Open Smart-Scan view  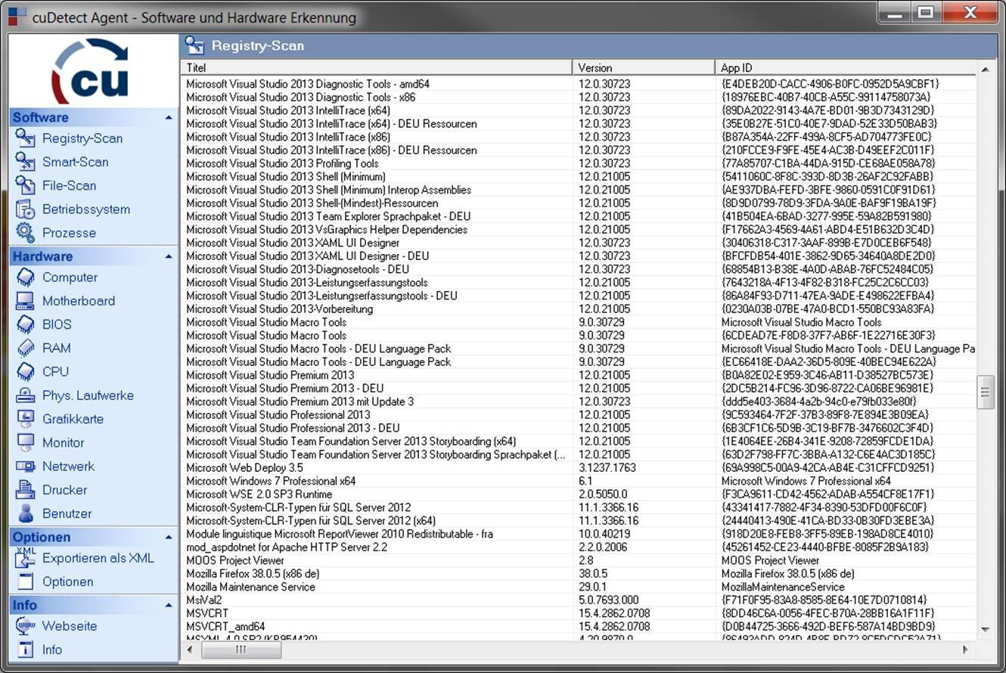tap(75, 162)
